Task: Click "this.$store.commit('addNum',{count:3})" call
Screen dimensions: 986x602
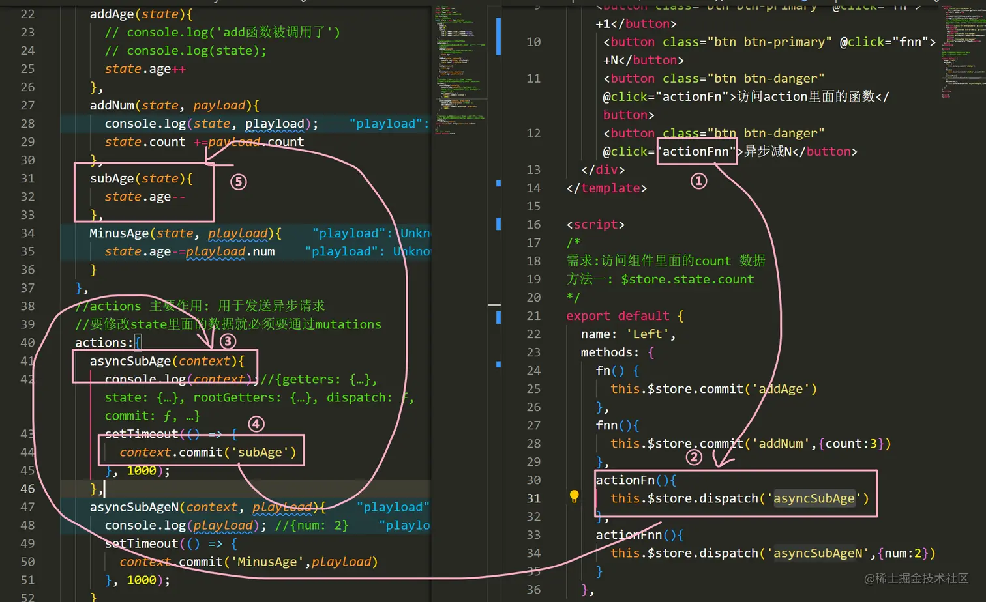Action: click(751, 444)
